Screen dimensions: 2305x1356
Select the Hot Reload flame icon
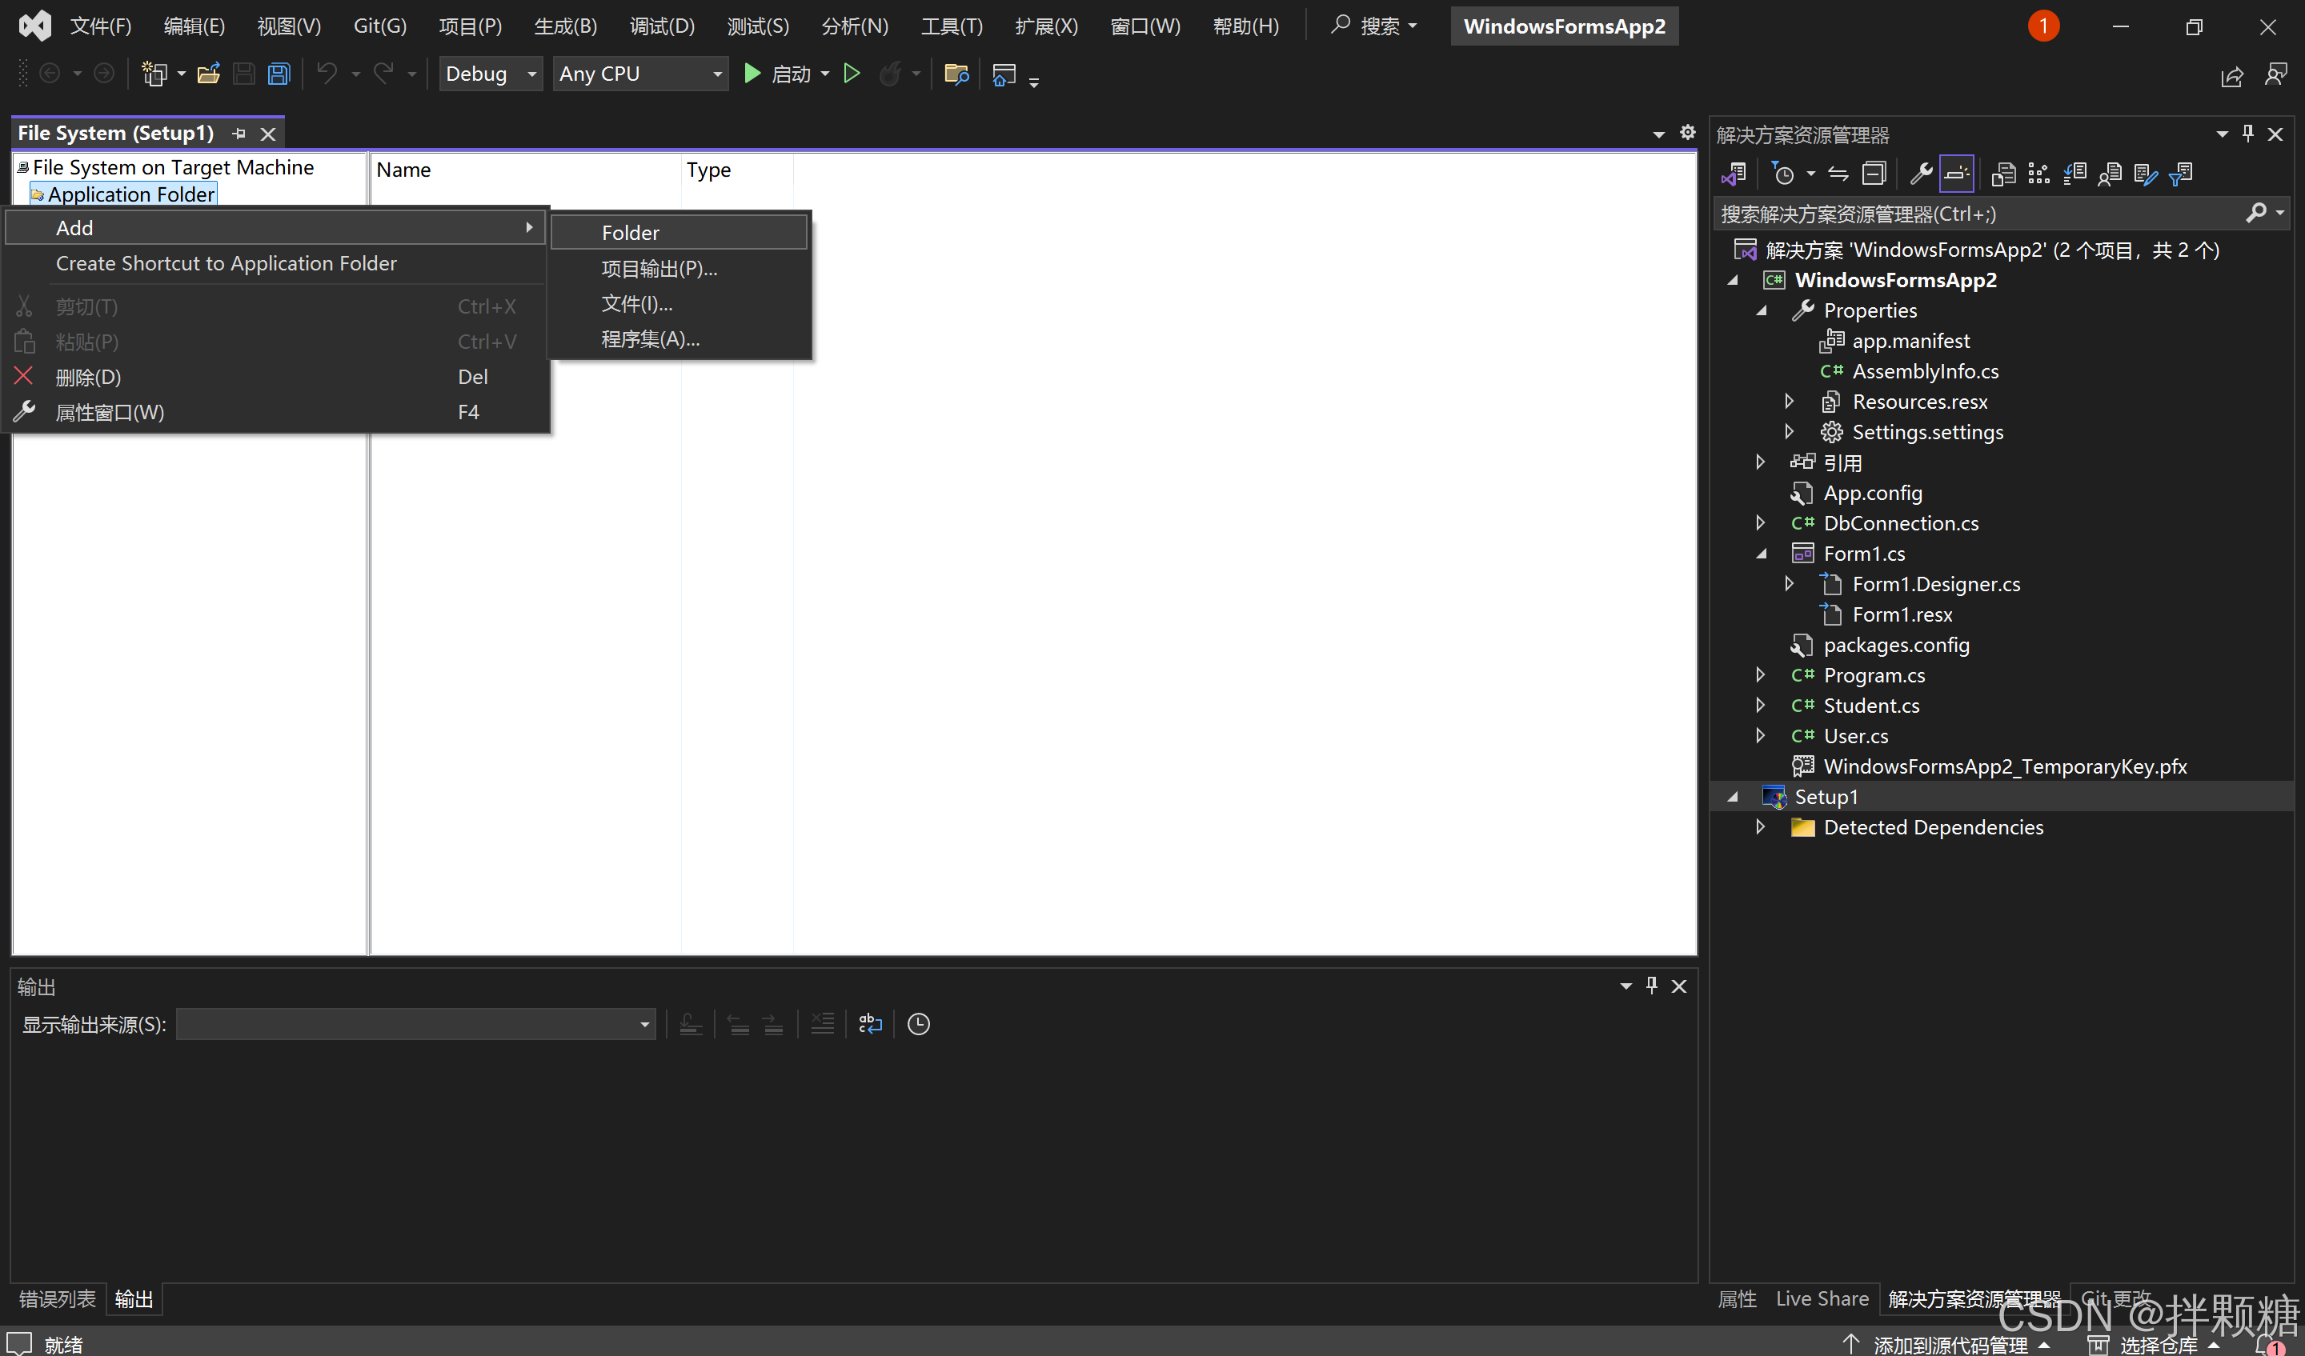pos(892,73)
